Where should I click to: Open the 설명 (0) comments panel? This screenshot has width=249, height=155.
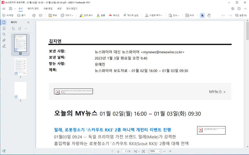click(241, 15)
